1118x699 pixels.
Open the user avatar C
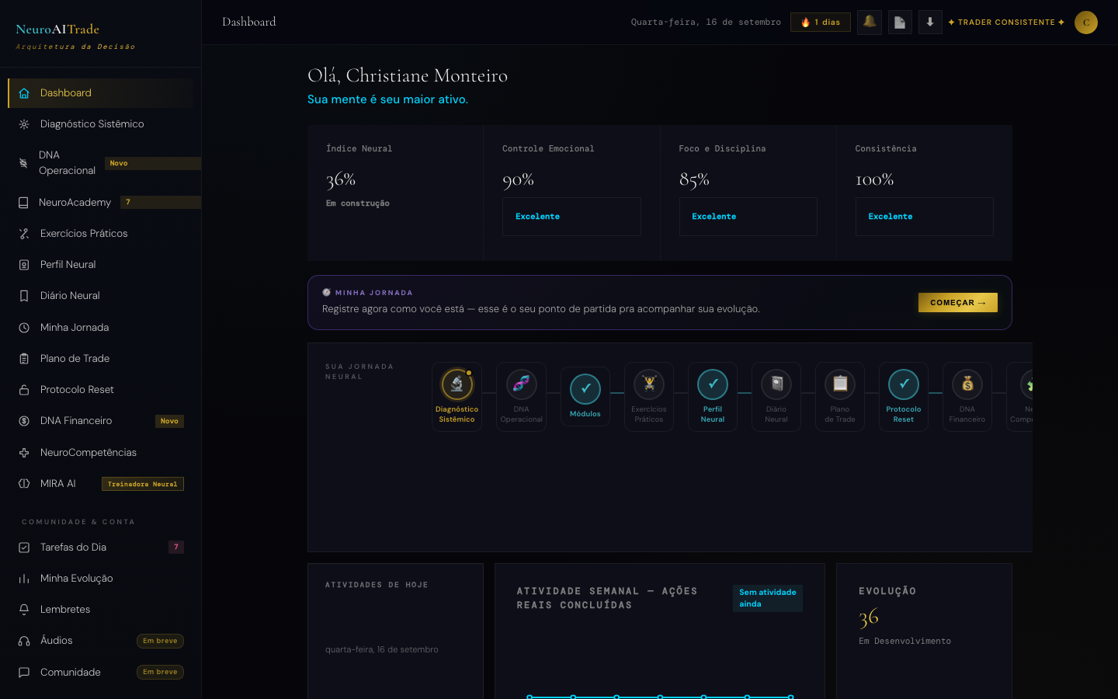tap(1086, 22)
